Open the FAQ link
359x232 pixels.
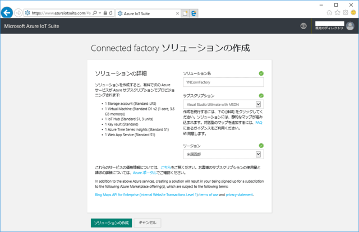click(x=259, y=123)
